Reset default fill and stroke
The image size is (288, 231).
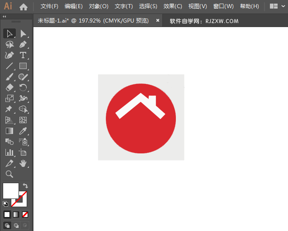(x=5, y=203)
